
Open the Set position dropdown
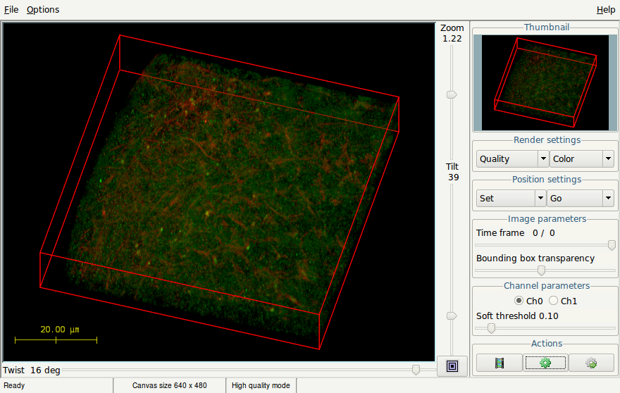[x=511, y=198]
